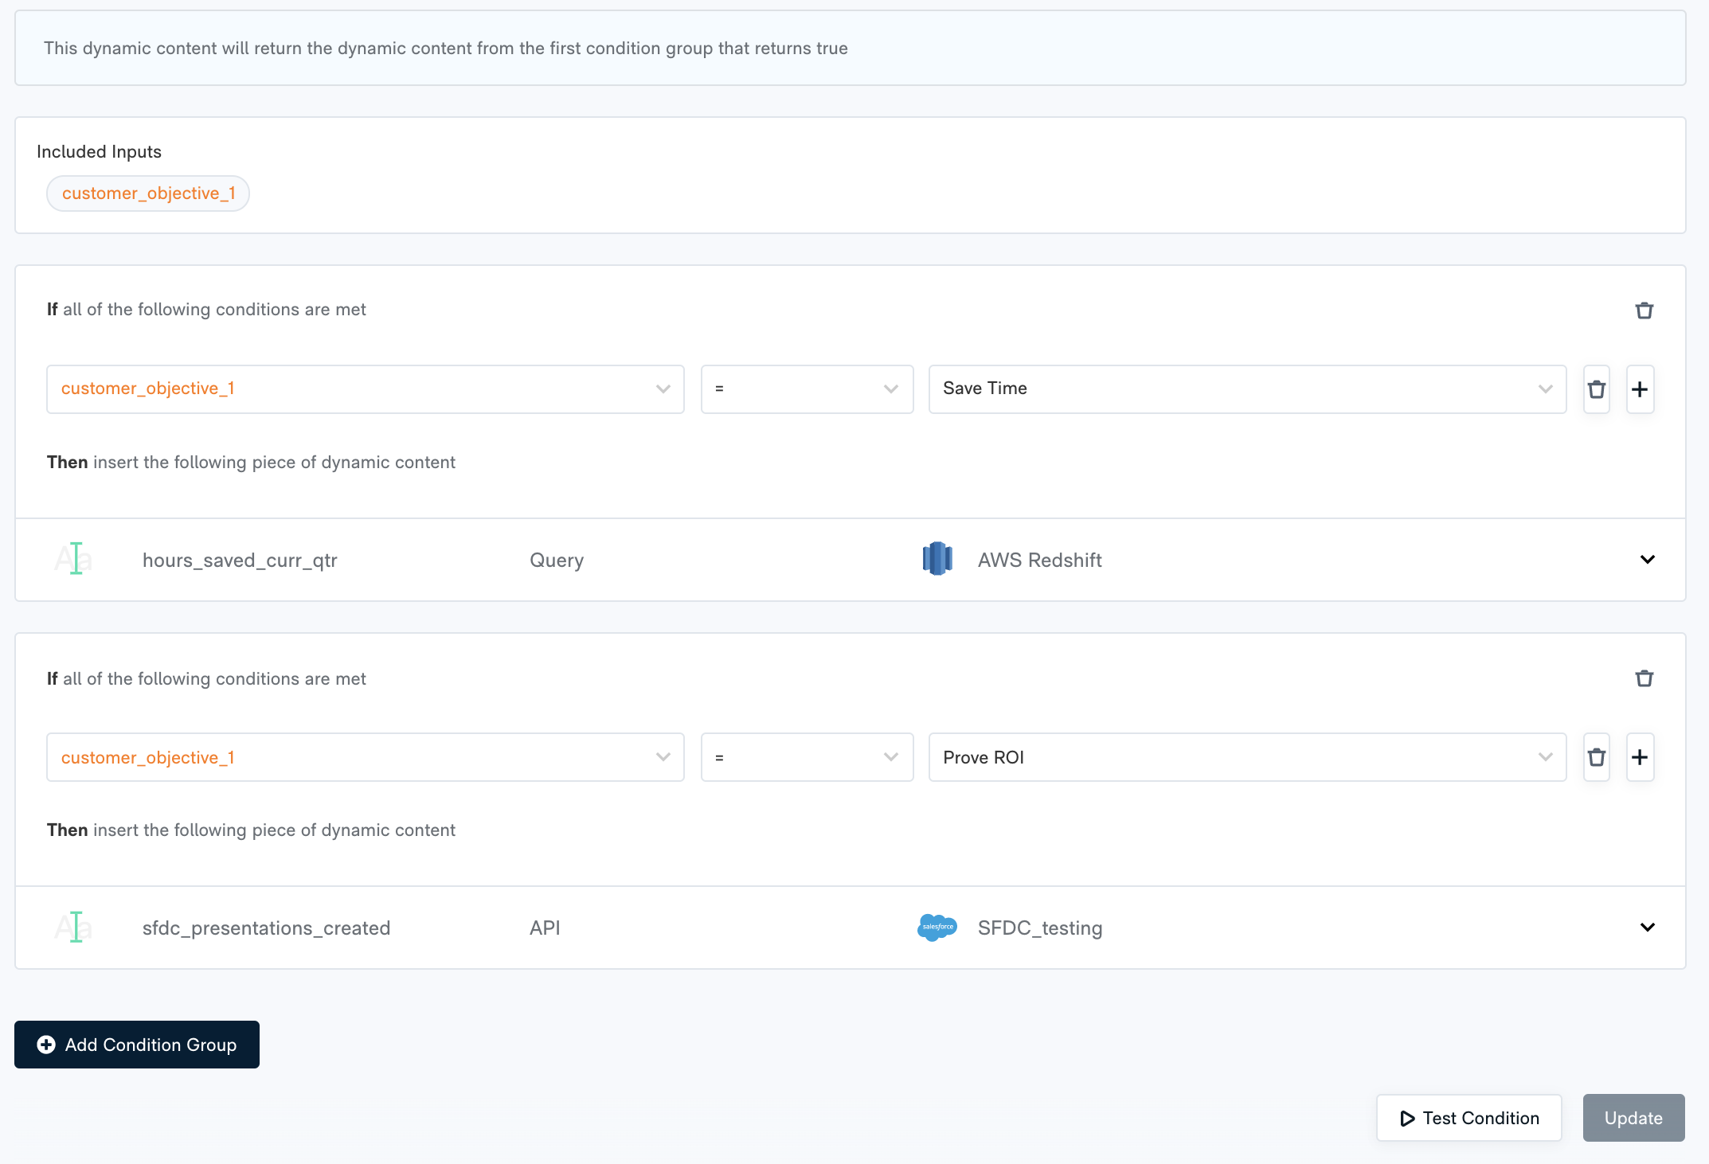
Task: Open input dropdown in Prove ROI condition
Action: (366, 757)
